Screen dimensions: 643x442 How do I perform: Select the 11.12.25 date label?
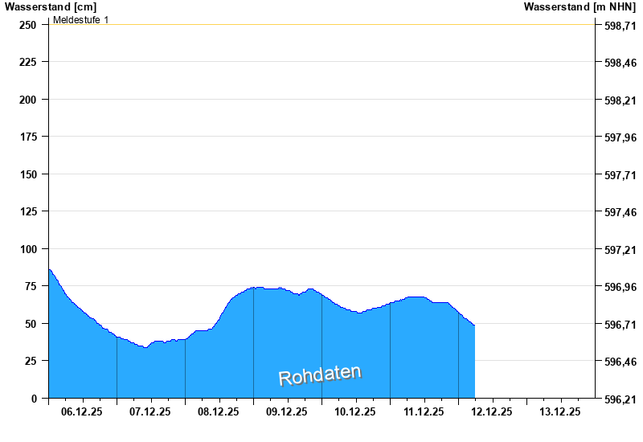tap(424, 411)
